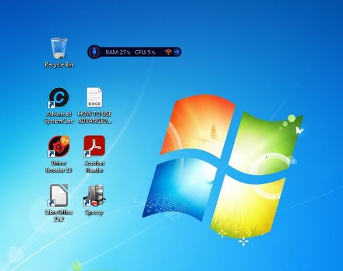This screenshot has height=271, width=343.
Task: Expand widget with blue arrow button
Action: 177,52
